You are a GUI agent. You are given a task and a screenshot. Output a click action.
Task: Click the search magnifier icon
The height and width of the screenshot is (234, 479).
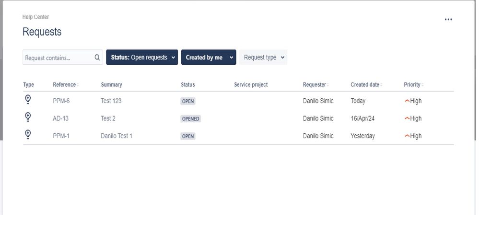[97, 58]
